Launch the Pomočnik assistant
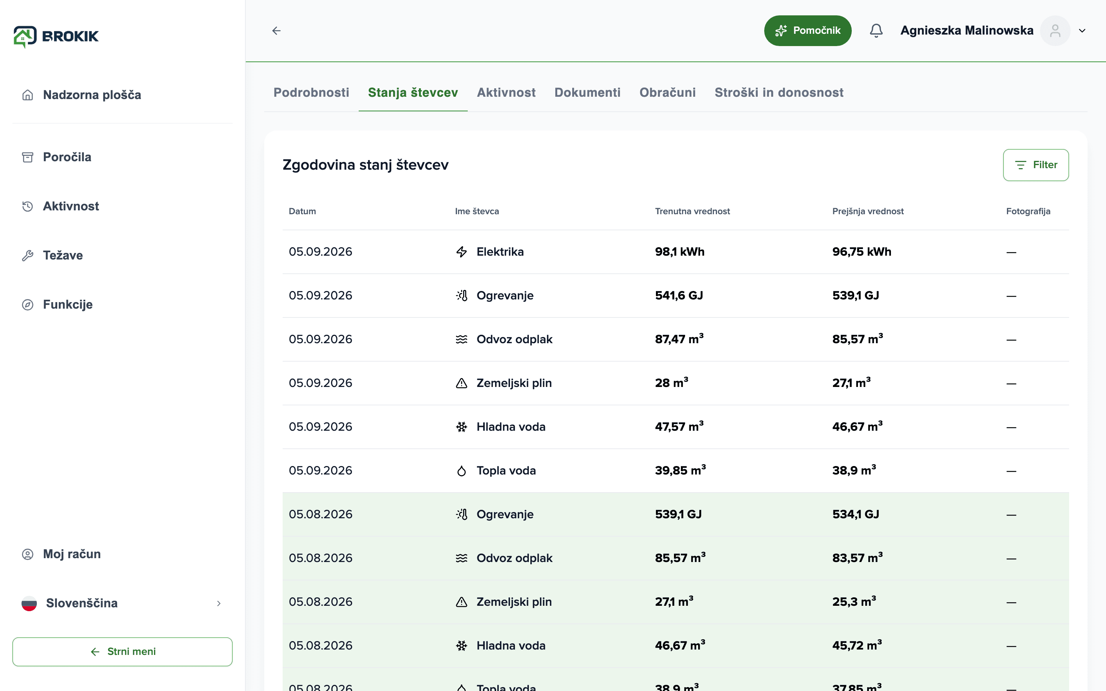Viewport: 1106px width, 691px height. 808,31
